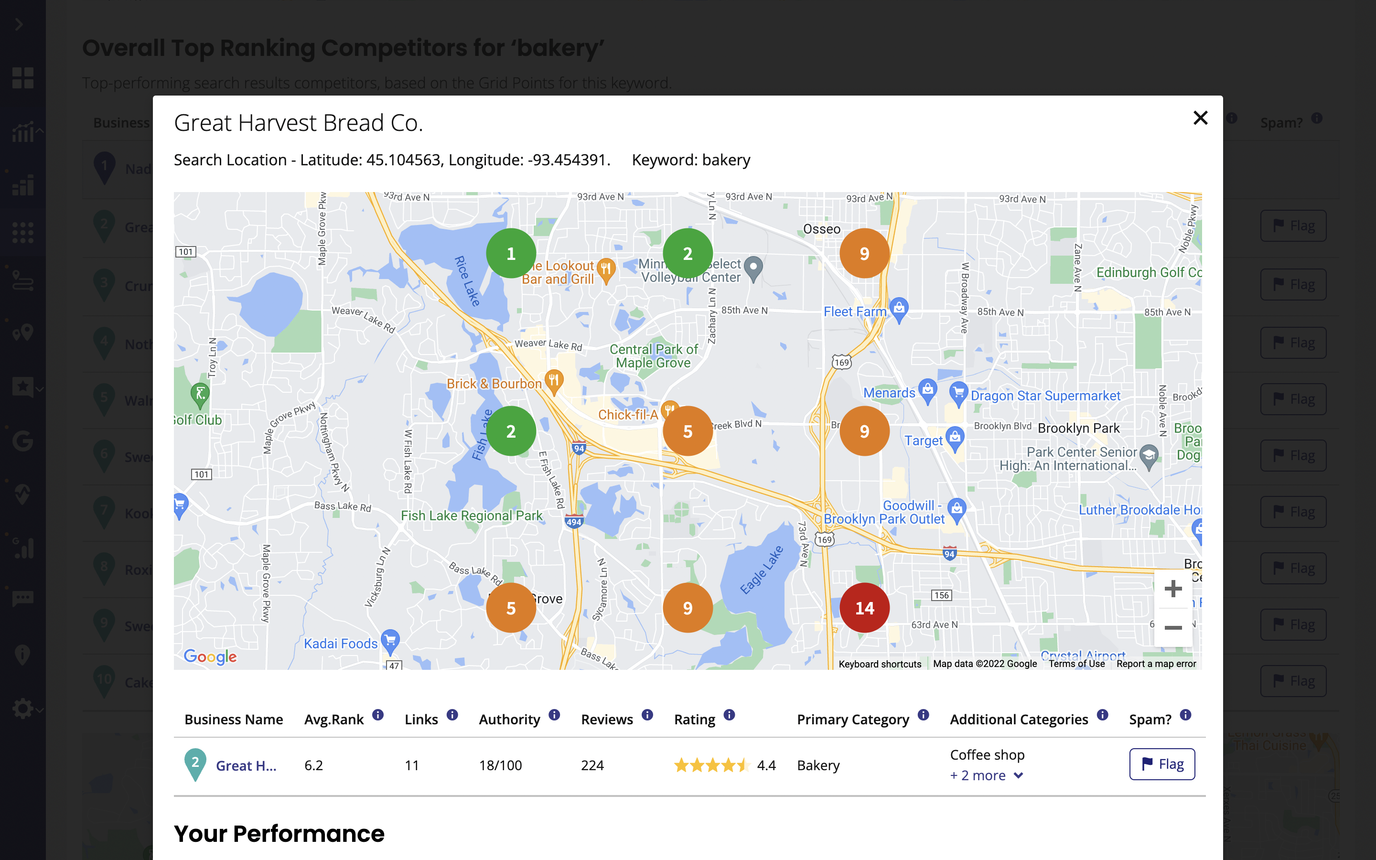Click the Spam? info icon in modal
The height and width of the screenshot is (860, 1376).
1185,715
